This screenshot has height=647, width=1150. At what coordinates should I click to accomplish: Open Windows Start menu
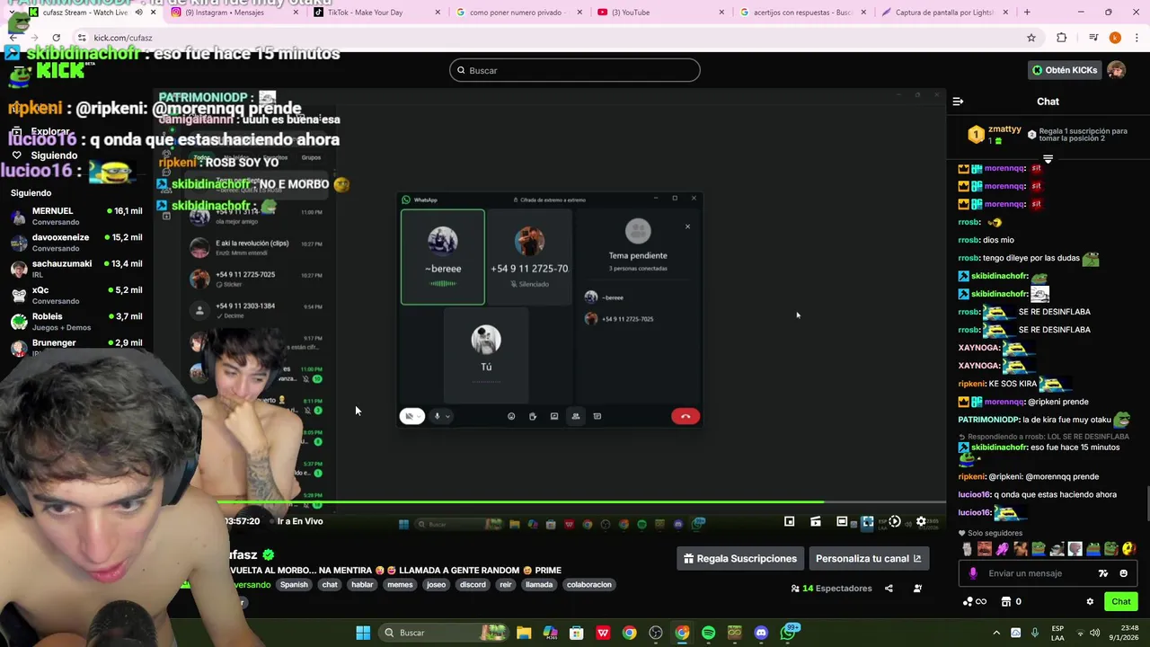click(x=363, y=633)
